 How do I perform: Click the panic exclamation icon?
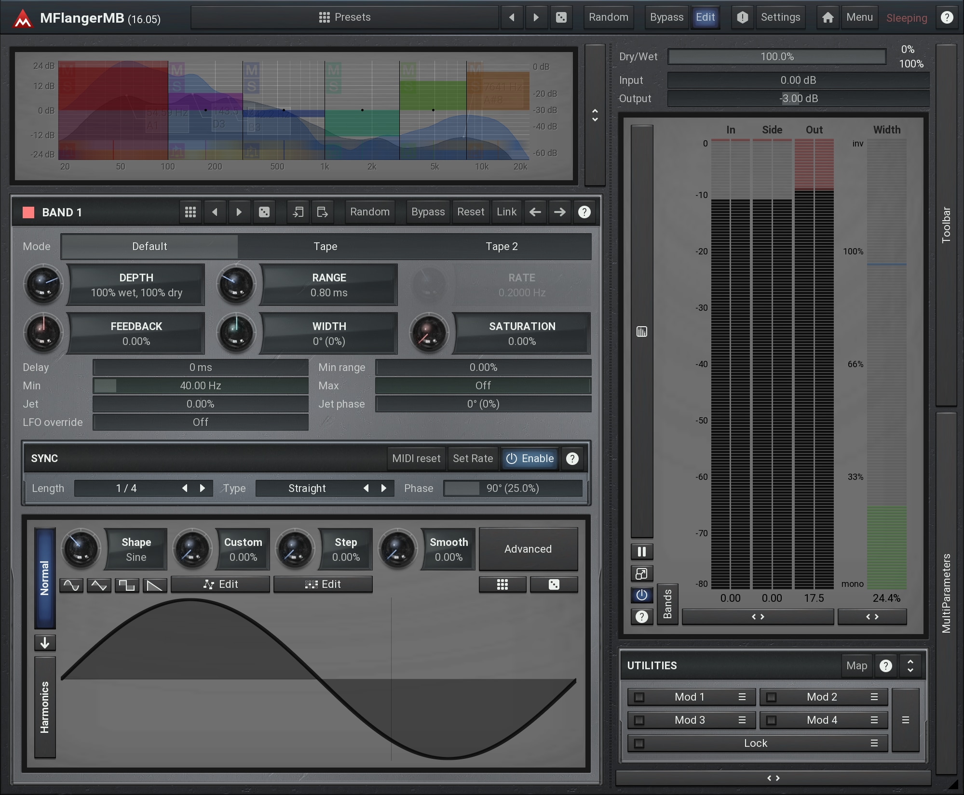point(743,17)
